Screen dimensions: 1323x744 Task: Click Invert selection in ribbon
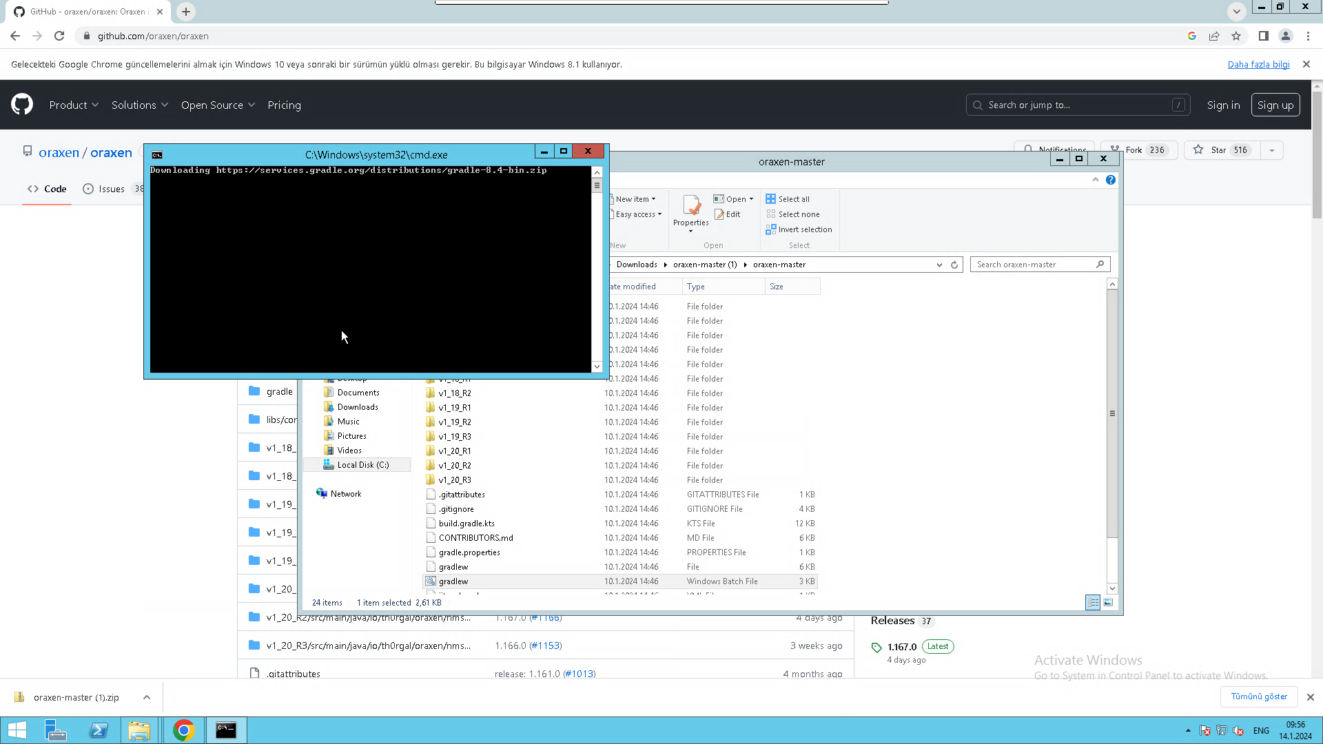point(799,229)
